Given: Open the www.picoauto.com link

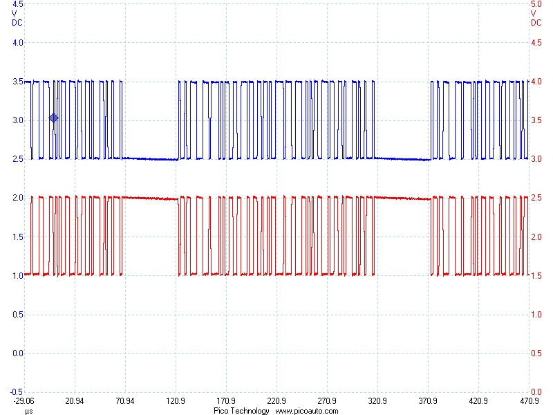Looking at the screenshot, I should tap(307, 410).
